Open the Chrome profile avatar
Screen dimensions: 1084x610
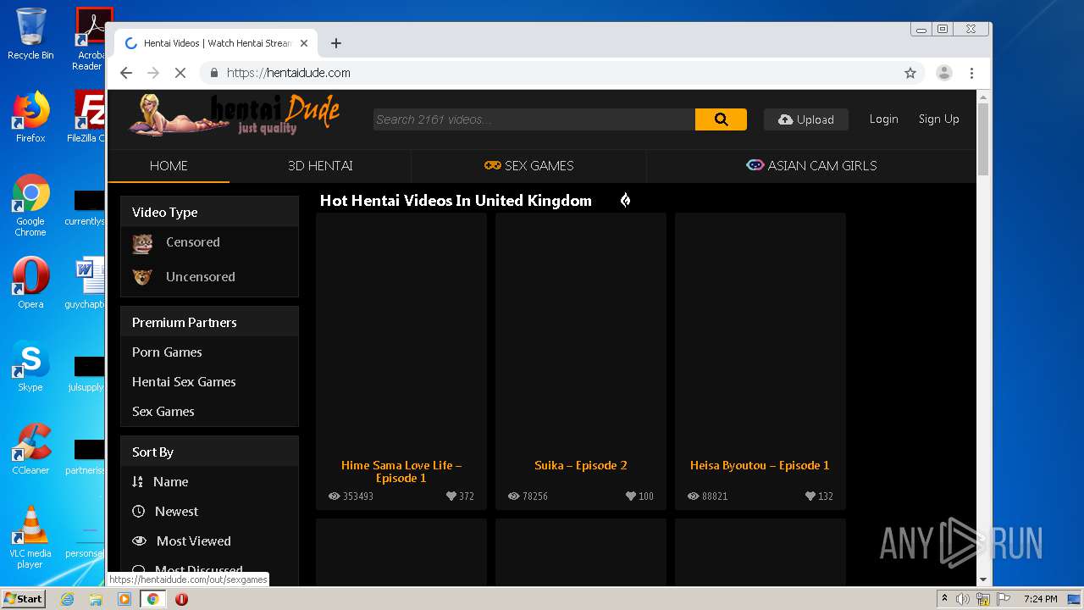coord(944,73)
